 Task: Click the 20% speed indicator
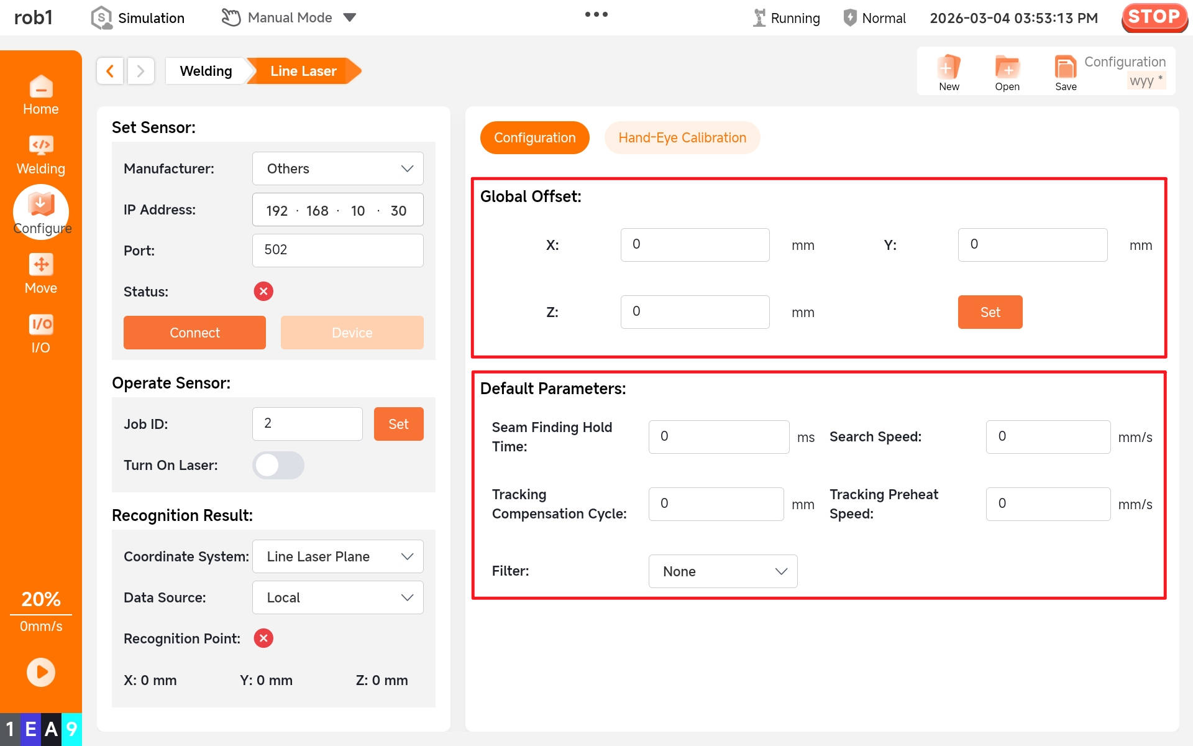(x=41, y=599)
